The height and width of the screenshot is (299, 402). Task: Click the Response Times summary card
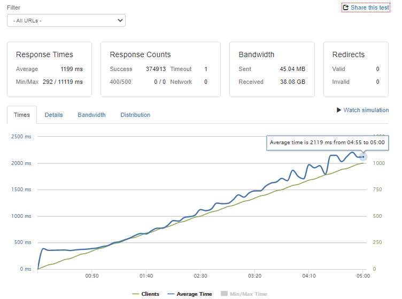point(49,69)
